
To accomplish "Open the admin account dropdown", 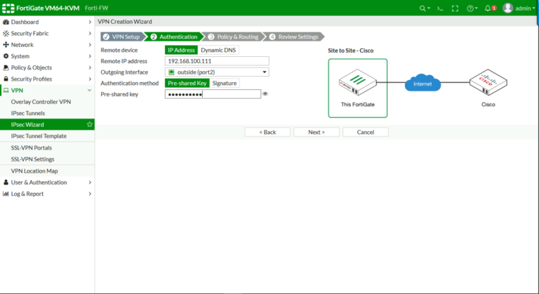I will tap(525, 8).
